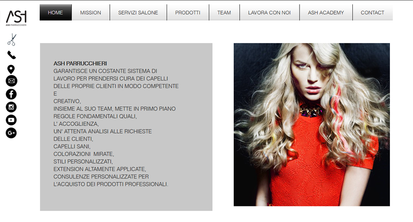Screen dimensions: 413x222
Task: Navigate to the TEAM page
Action: pyautogui.click(x=224, y=12)
